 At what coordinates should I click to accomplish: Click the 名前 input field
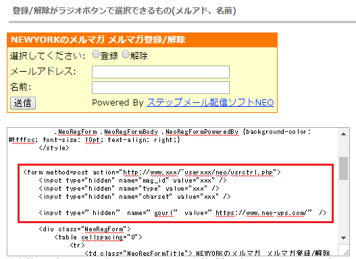pos(161,87)
